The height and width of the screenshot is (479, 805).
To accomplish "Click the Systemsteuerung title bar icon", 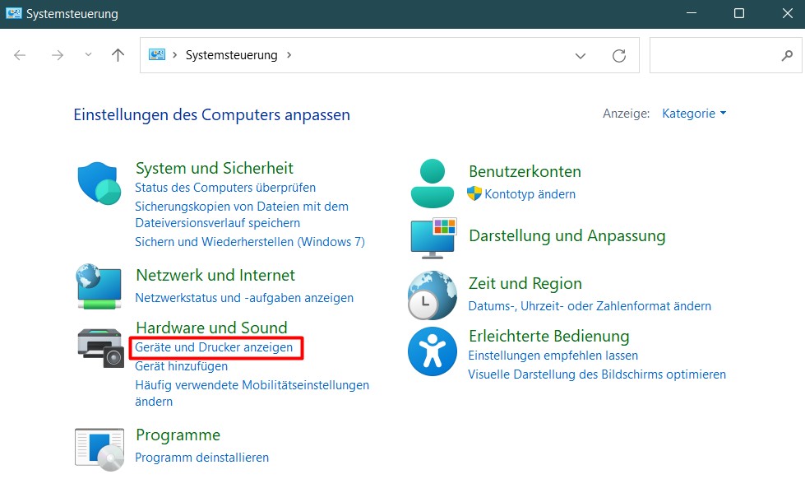I will coord(13,13).
